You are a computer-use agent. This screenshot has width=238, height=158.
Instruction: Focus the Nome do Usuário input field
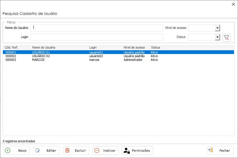tap(96, 28)
